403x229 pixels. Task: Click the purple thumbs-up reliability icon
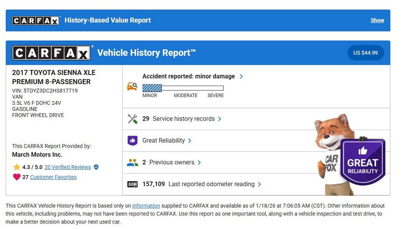[132, 141]
